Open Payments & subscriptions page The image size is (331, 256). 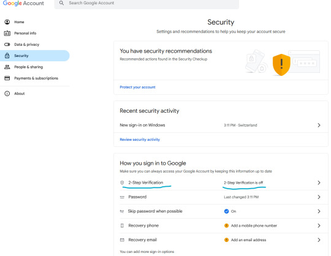point(35,78)
